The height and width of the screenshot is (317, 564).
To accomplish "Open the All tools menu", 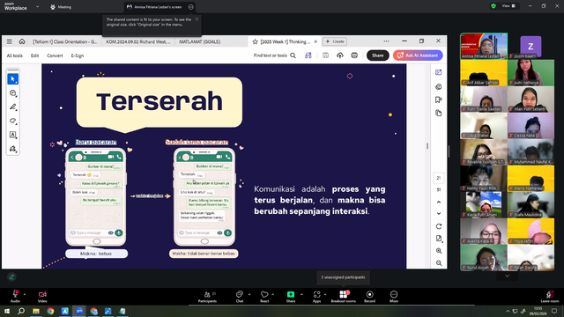I will 15,55.
